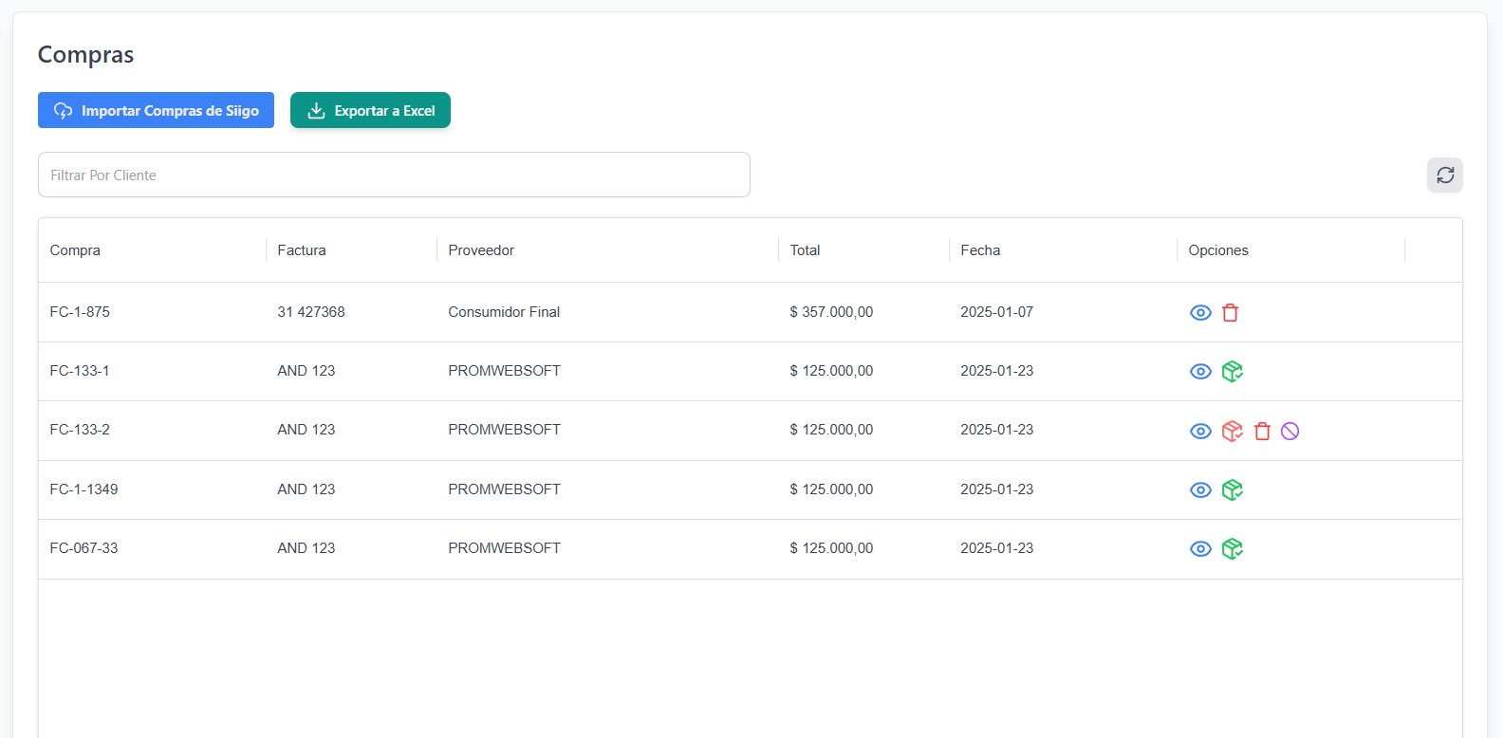Click date 2025-01-07
Viewport: 1503px width, 738px height.
point(996,312)
